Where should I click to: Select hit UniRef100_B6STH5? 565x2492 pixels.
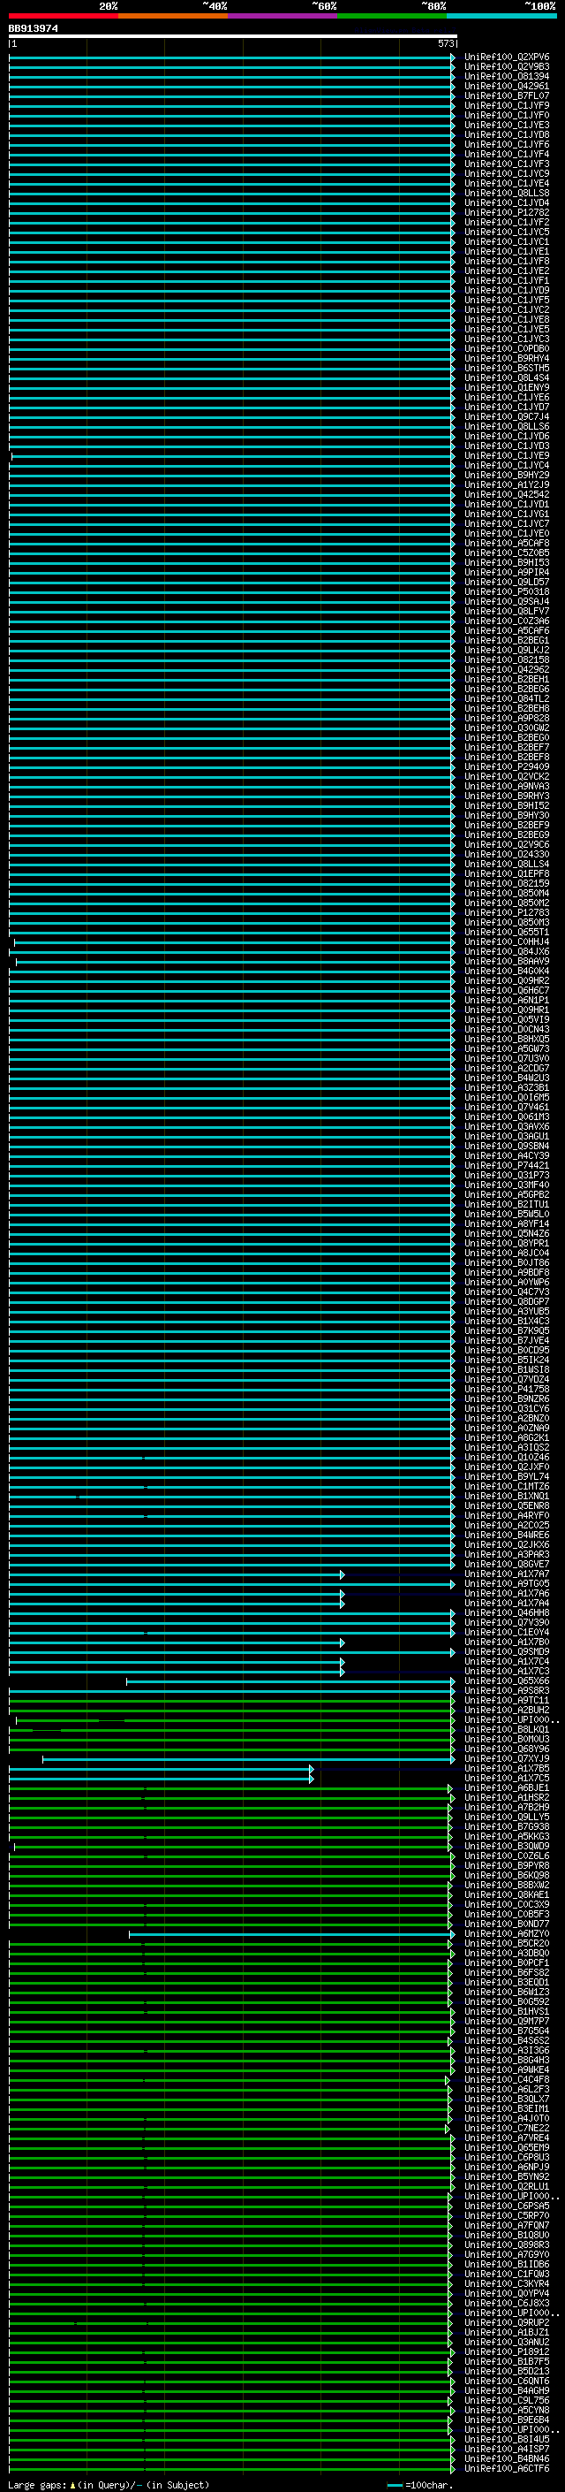pos(506,369)
